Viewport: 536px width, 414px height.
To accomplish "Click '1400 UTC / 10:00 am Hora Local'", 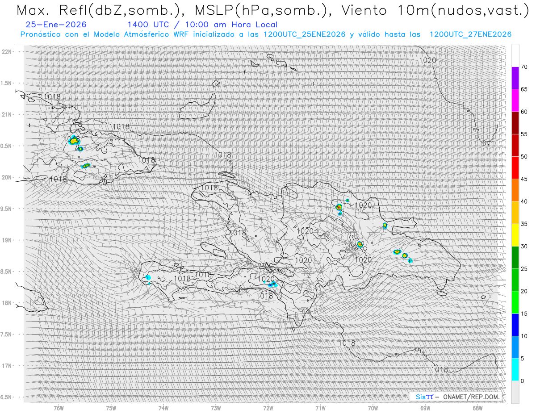I will (202, 25).
